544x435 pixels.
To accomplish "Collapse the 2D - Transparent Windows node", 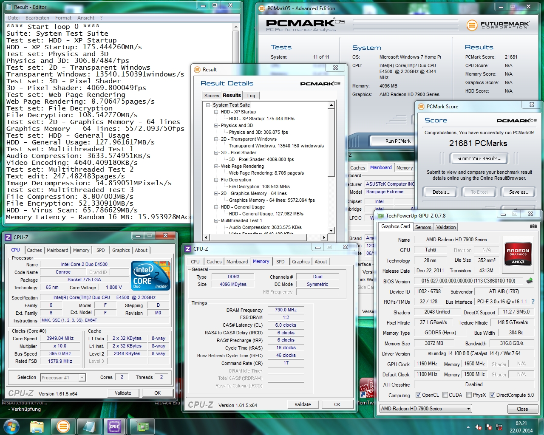I will [x=216, y=139].
